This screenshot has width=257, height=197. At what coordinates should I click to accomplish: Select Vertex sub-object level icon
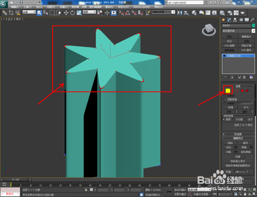tap(228, 91)
